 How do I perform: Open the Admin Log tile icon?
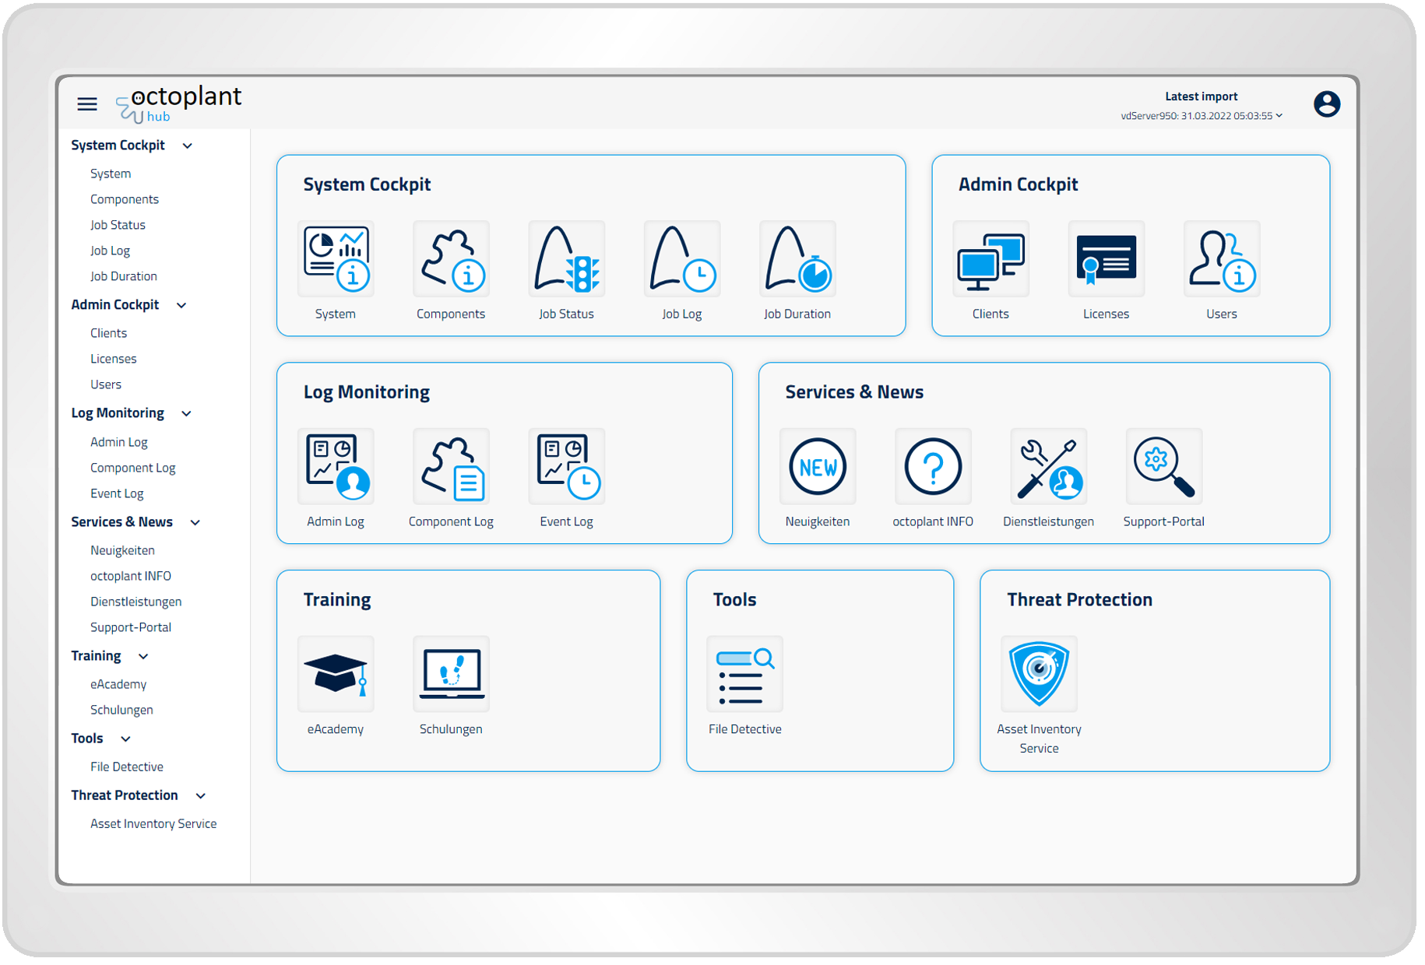point(336,467)
